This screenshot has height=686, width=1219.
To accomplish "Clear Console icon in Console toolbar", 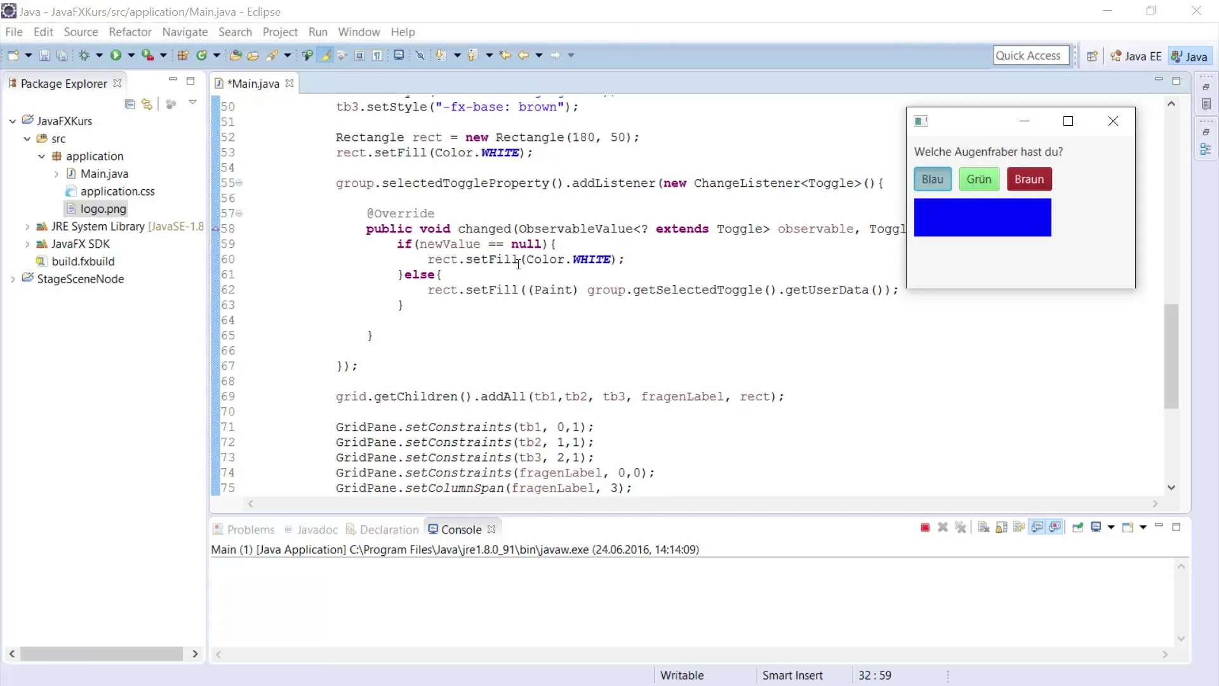I will click(x=983, y=527).
